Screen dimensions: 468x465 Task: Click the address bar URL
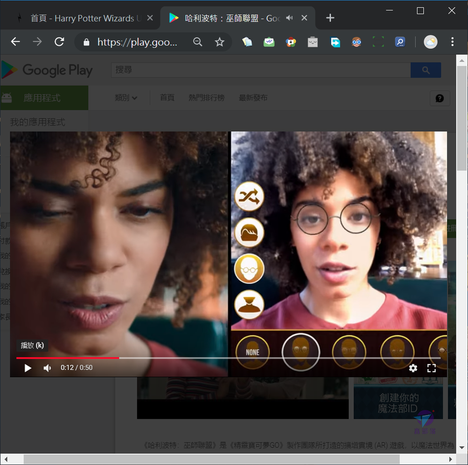tap(137, 42)
